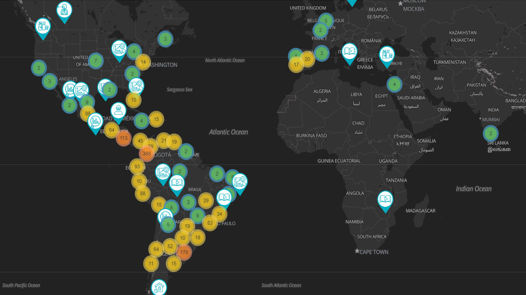Open the 20 cluster over Spain
Viewport: 526px width, 295px height.
[307, 59]
